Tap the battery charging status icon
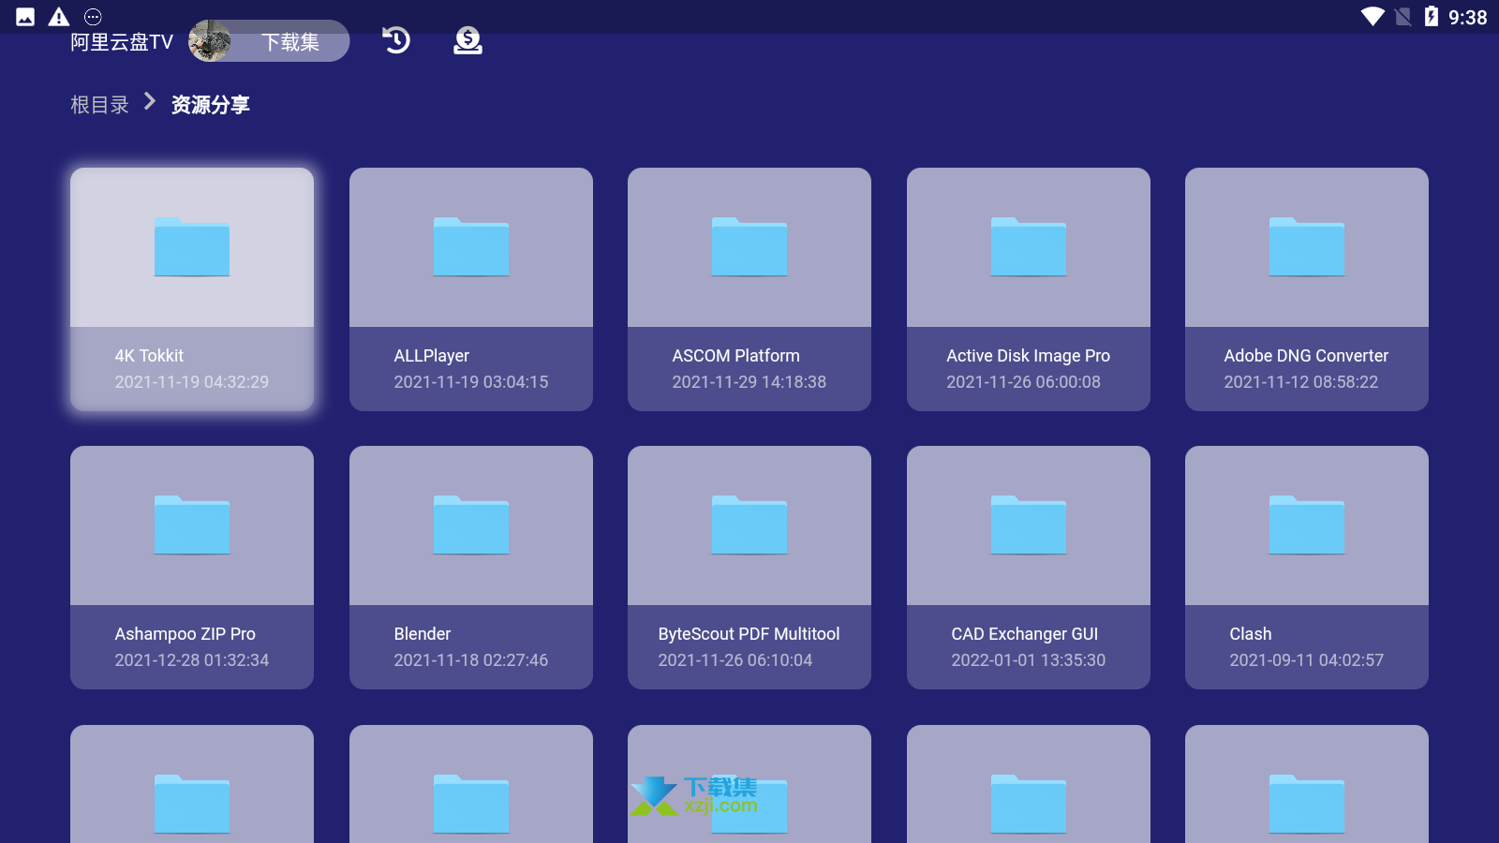The height and width of the screenshot is (843, 1499). (1431, 16)
